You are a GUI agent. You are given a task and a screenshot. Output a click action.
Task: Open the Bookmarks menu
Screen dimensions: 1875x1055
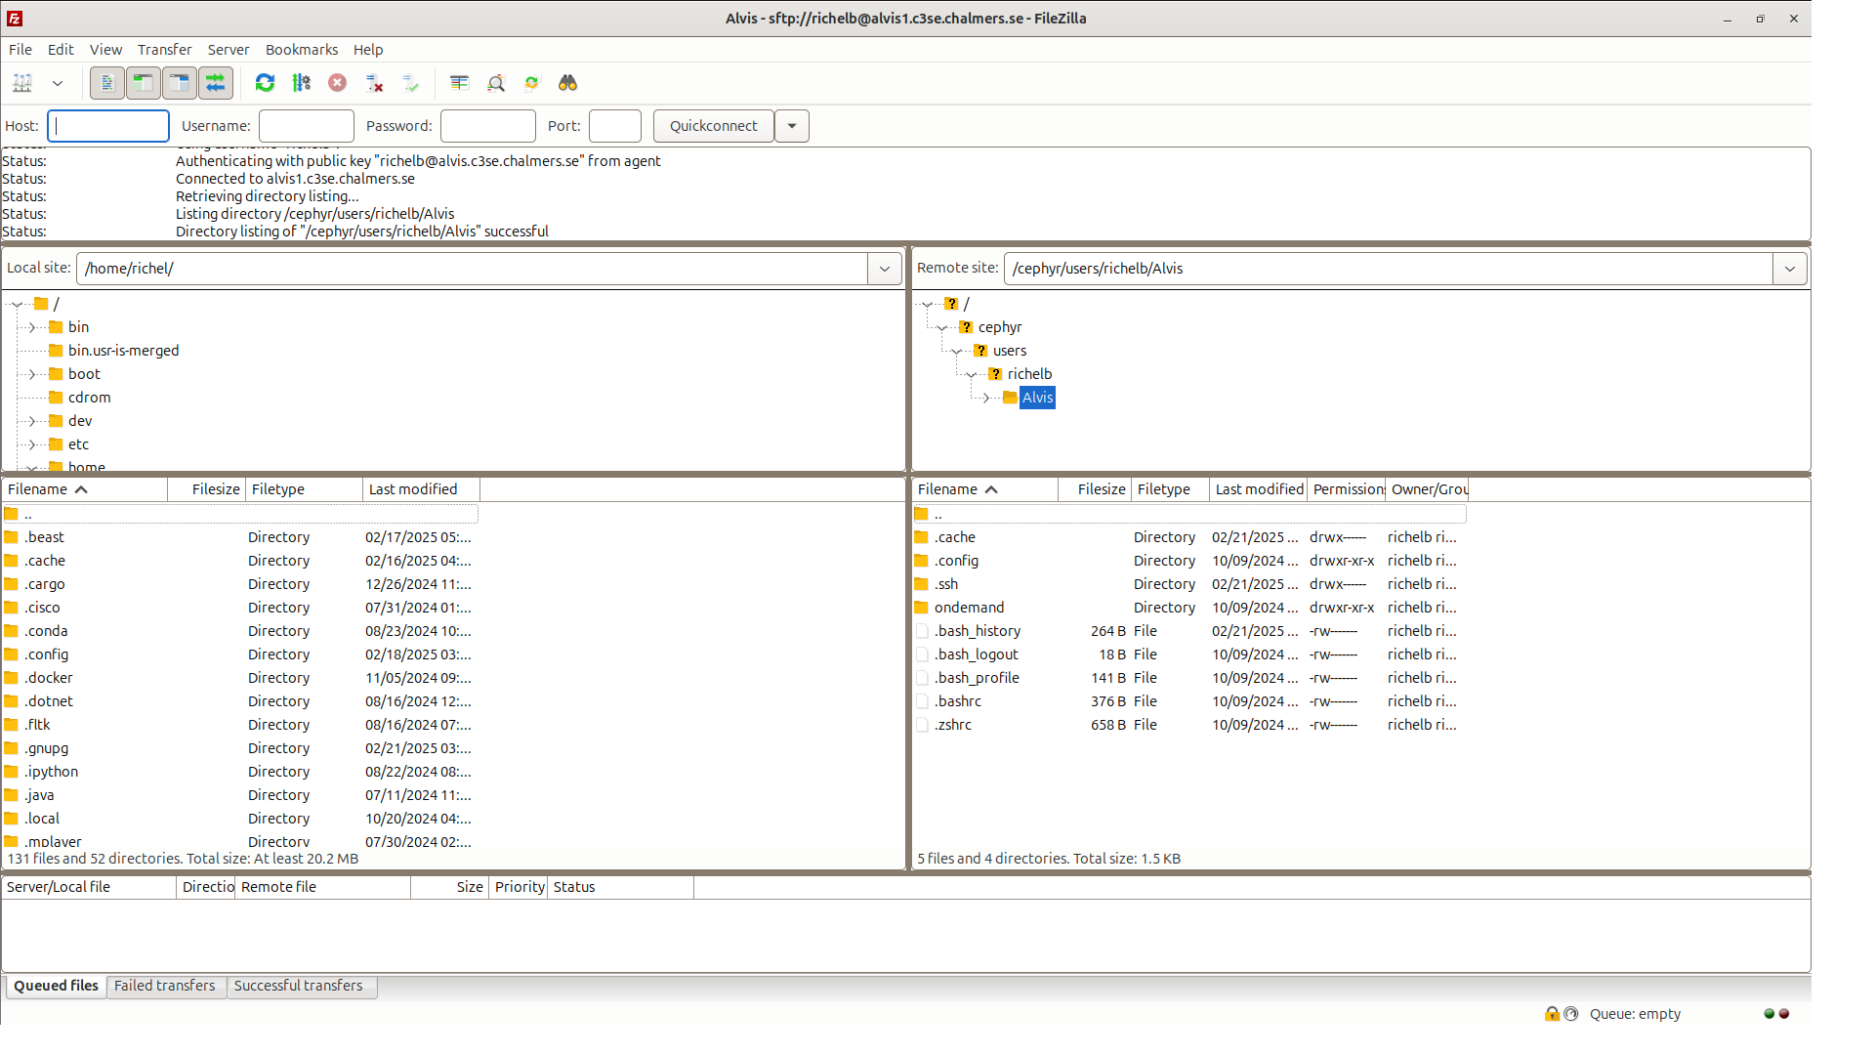(x=301, y=49)
